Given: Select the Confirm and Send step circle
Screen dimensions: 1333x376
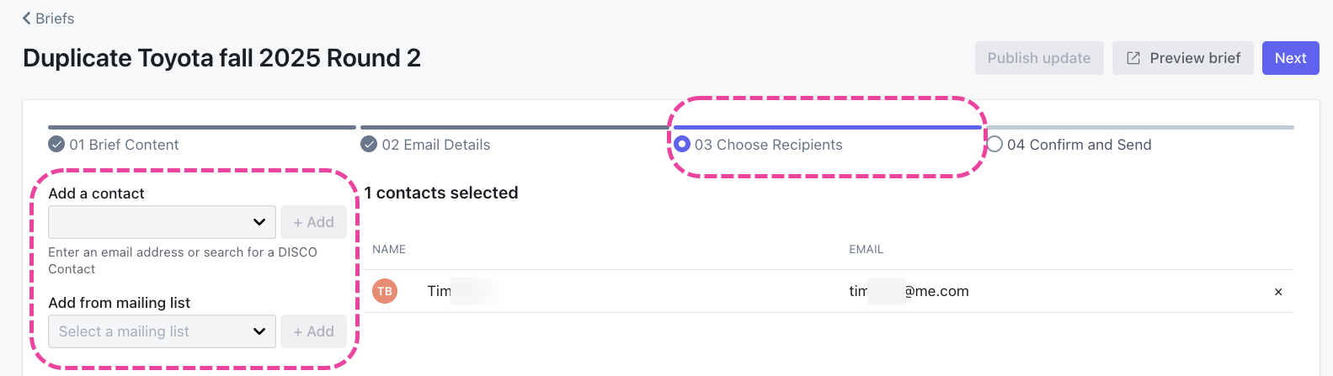Looking at the screenshot, I should point(994,145).
